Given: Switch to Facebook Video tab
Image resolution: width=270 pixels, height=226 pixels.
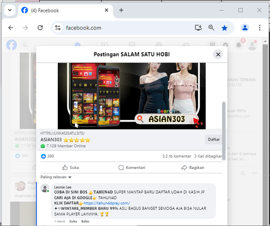Looking at the screenshot, I should tap(104, 44).
